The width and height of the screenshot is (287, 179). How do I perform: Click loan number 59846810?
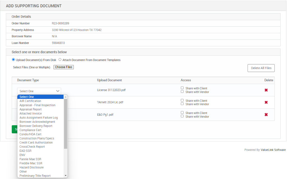pyautogui.click(x=58, y=43)
